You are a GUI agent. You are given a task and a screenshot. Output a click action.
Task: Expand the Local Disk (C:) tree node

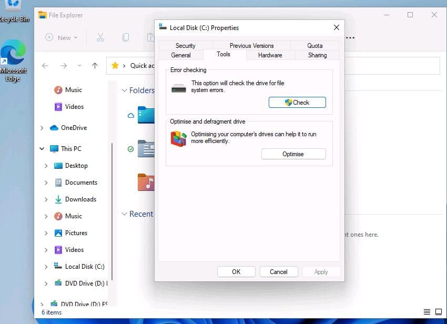click(x=46, y=267)
